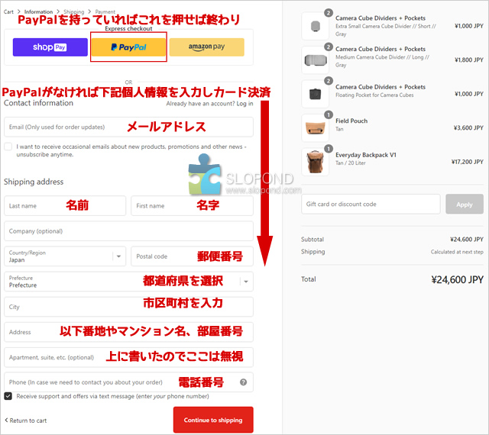Open the Prefecture dropdown
The width and height of the screenshot is (489, 435).
128,282
